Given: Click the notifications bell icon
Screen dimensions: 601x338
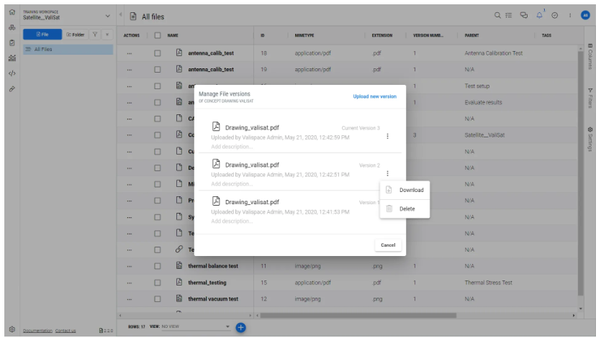Looking at the screenshot, I should click(538, 15).
